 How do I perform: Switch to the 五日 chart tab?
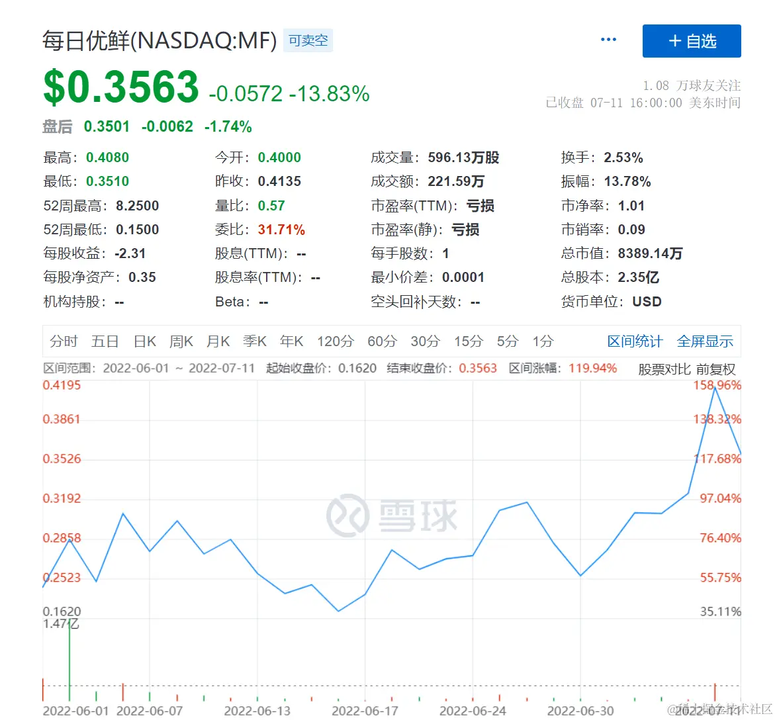click(x=105, y=341)
